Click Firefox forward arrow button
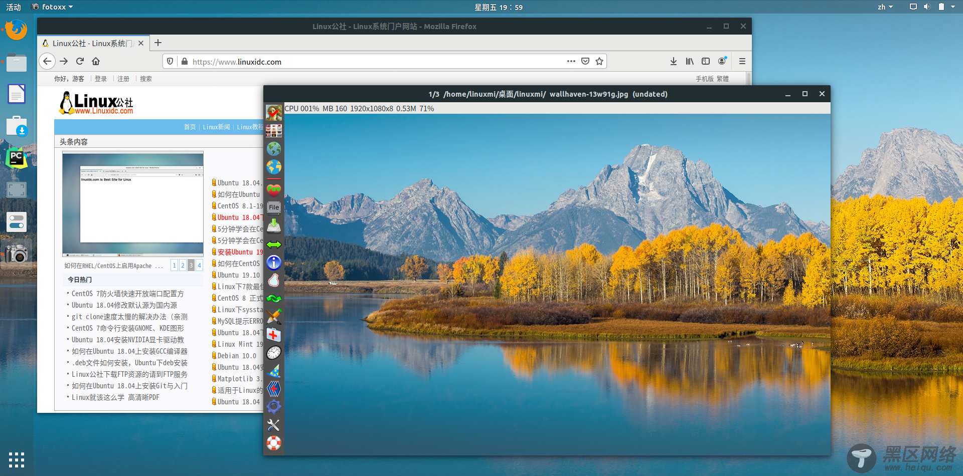 point(64,61)
